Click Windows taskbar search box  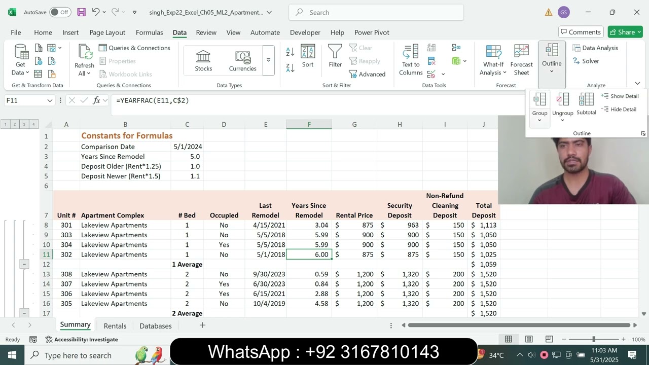pos(97,355)
